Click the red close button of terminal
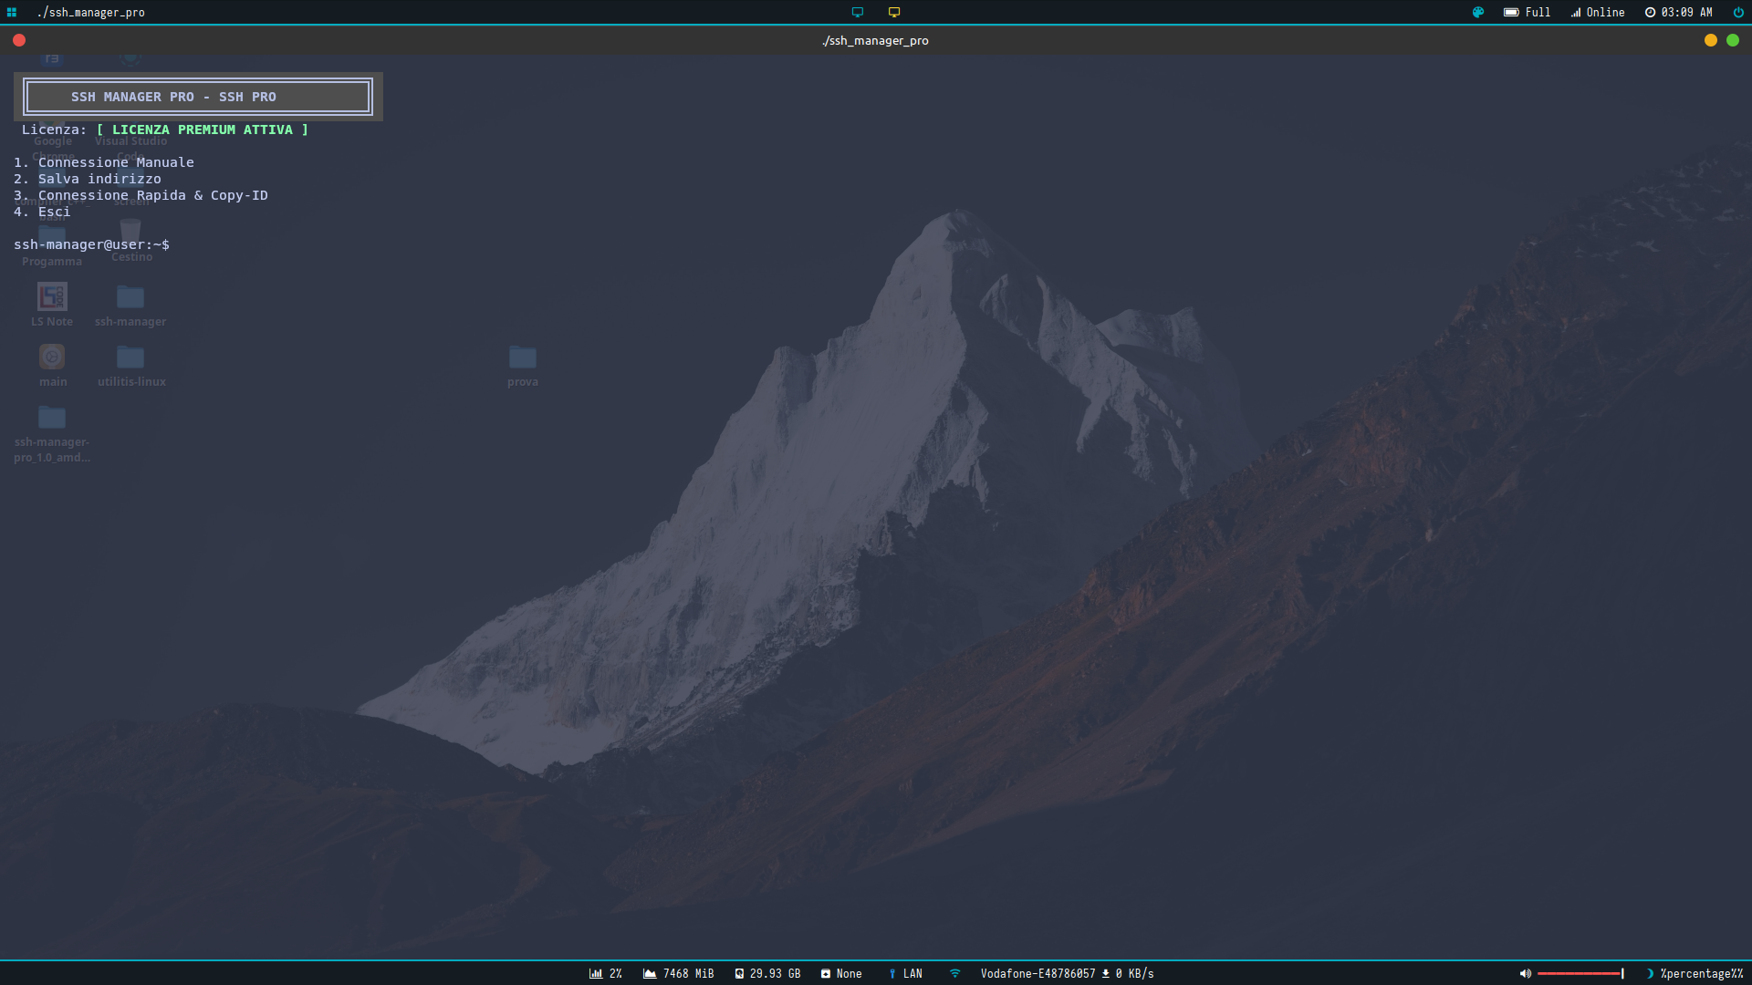 coord(19,40)
